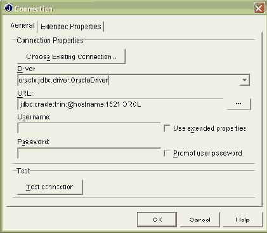Open the URL builder ellipsis button
The height and width of the screenshot is (233, 267).
pos(238,104)
